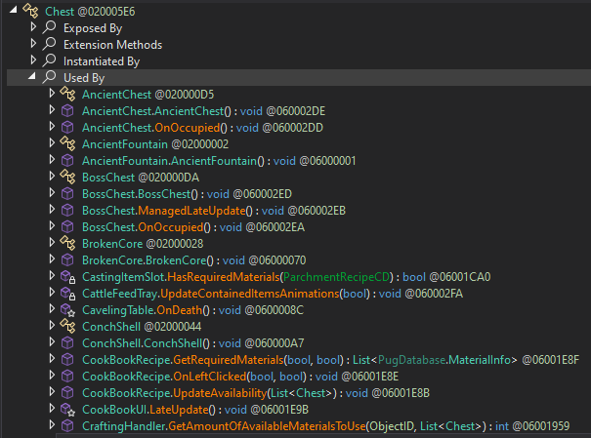Select CraftingHandler.GetAmountOfAvailableMaterialsToUse row
Screen dimensions: 591x438
point(325,425)
